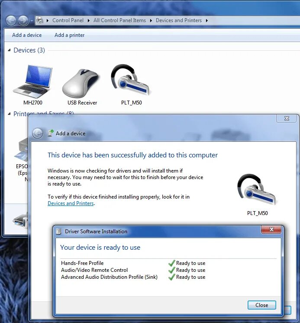This screenshot has width=300, height=323.
Task: Expand the arrow after Control Panel breadcrumb
Action: tap(89, 20)
